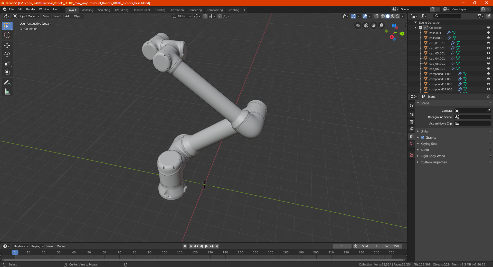Open the Object Mode dropdown
493x267 pixels.
(26, 16)
